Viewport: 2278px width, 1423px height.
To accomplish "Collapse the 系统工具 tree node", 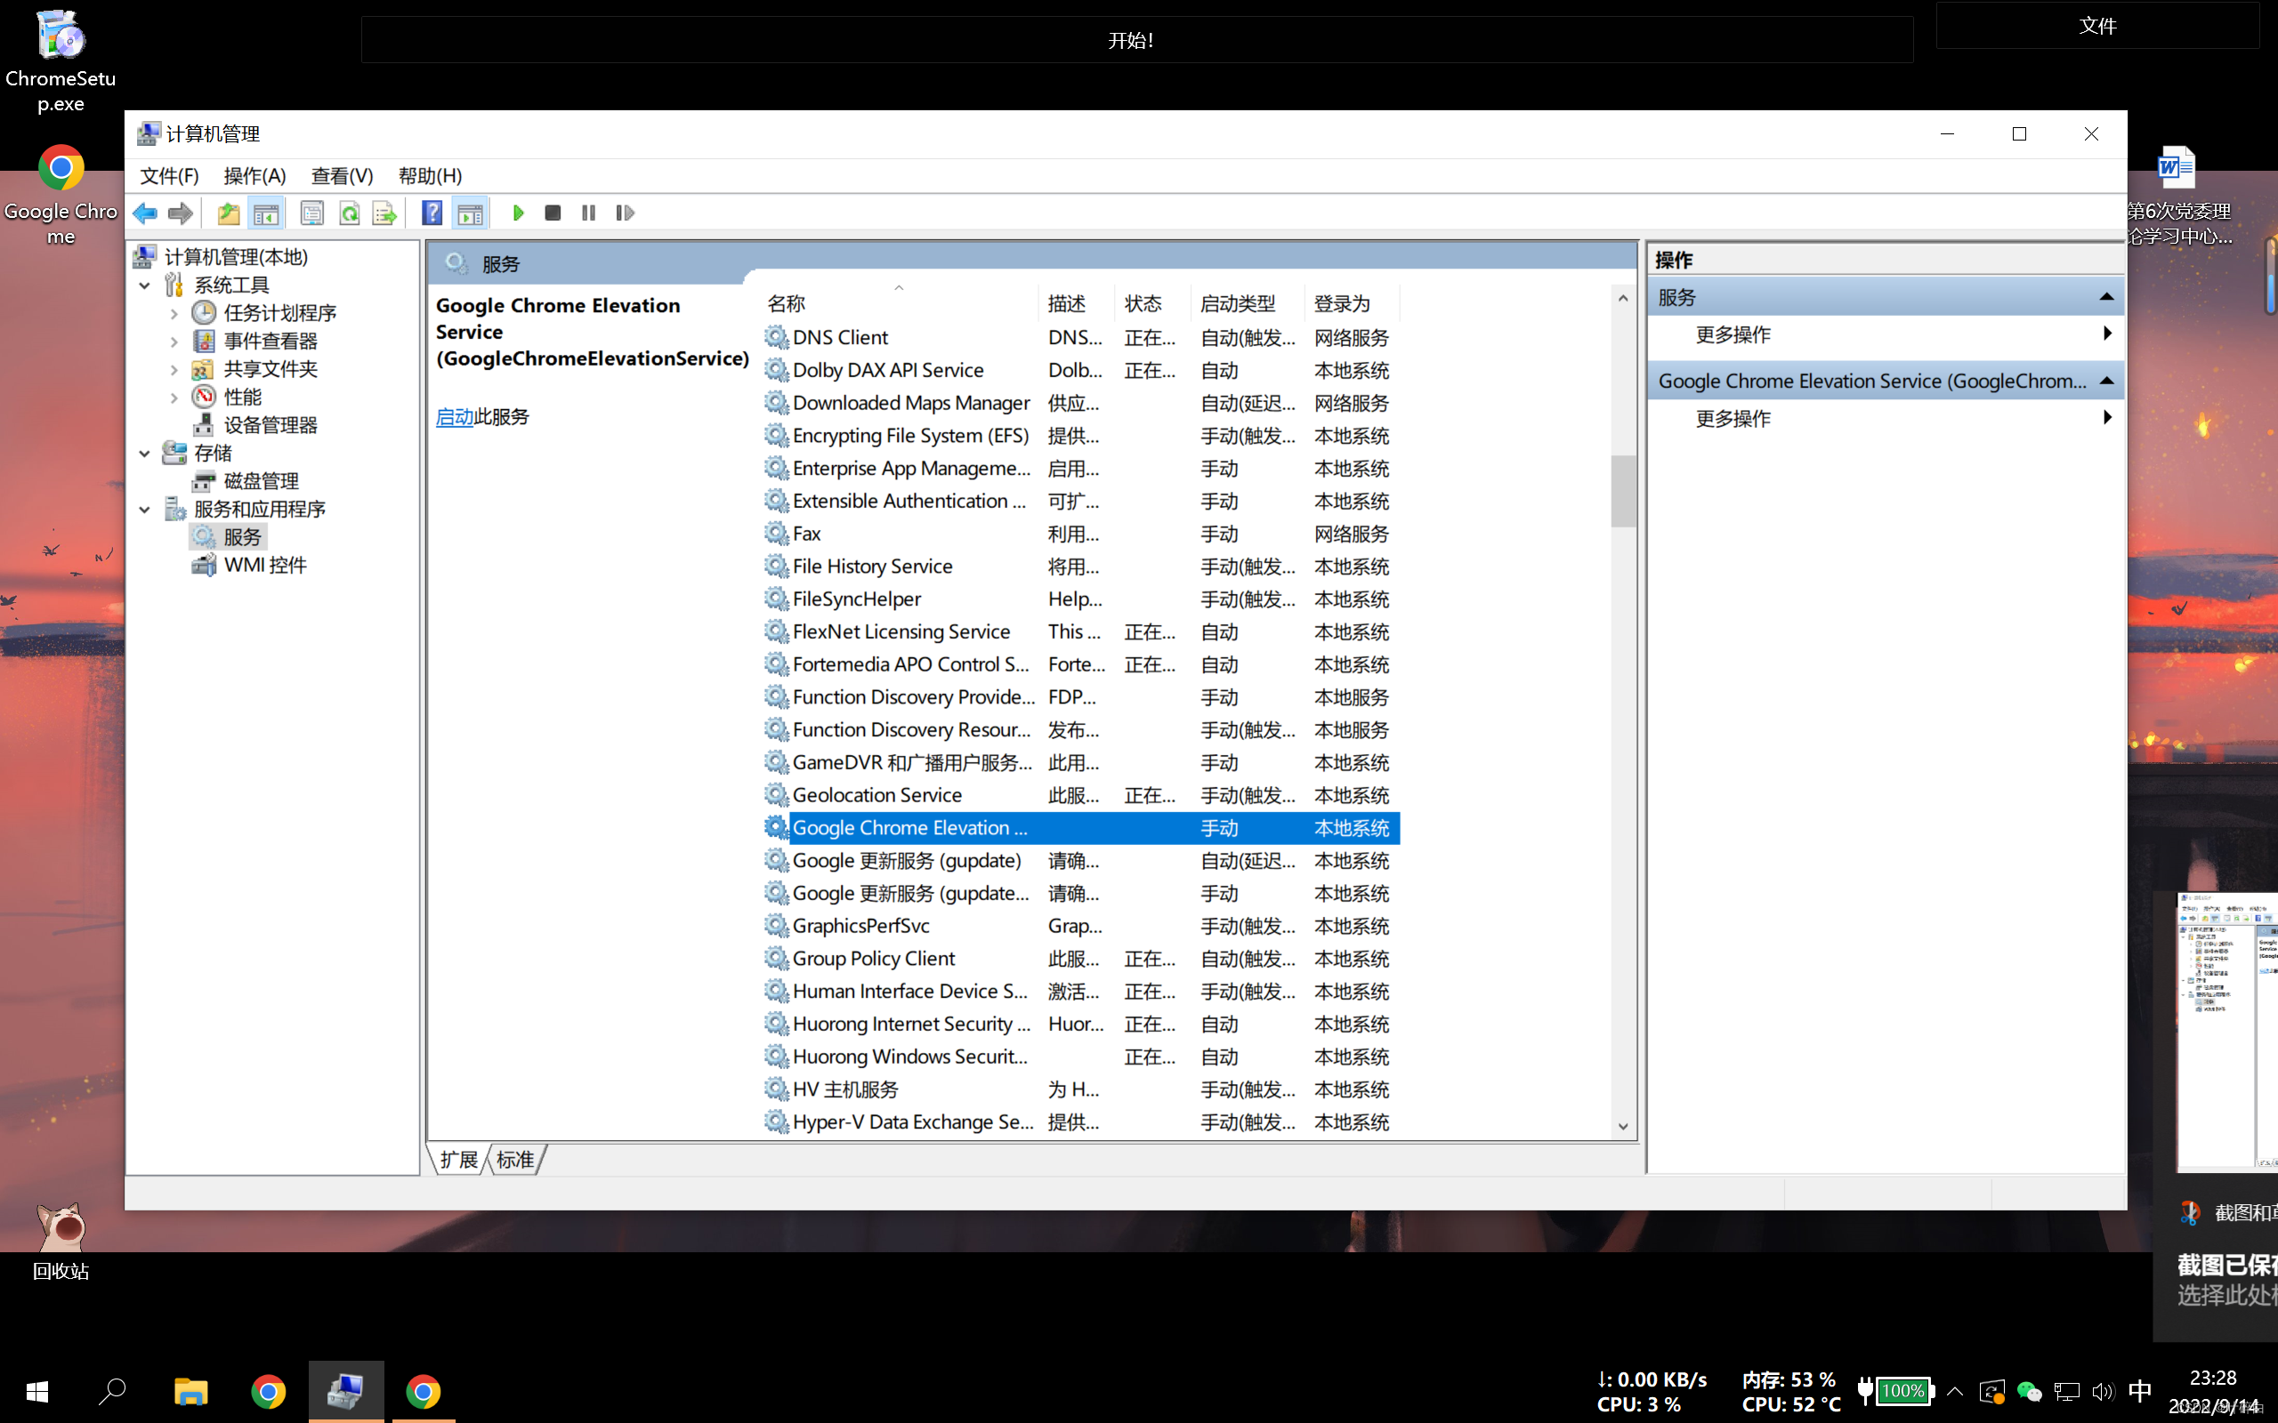I will [144, 285].
